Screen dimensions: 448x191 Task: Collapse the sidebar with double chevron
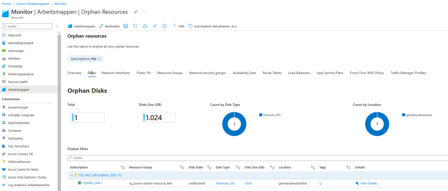click(57, 26)
